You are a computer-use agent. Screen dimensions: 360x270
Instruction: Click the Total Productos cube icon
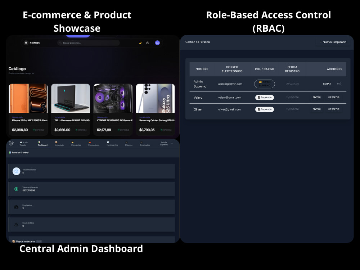[16, 171]
